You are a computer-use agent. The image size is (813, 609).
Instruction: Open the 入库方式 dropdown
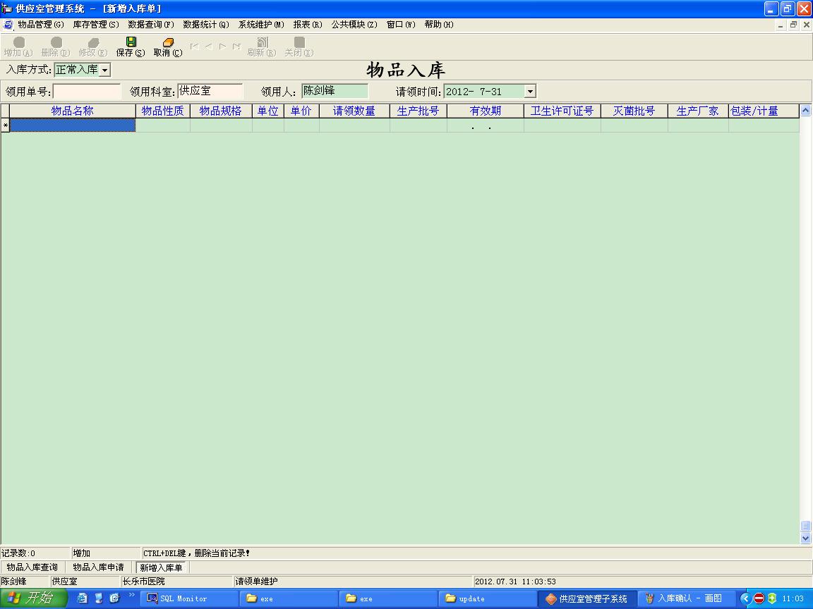tap(104, 70)
